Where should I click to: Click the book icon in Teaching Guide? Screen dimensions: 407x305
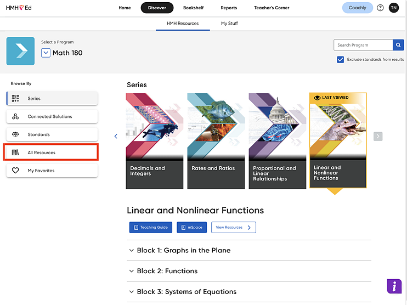point(135,228)
